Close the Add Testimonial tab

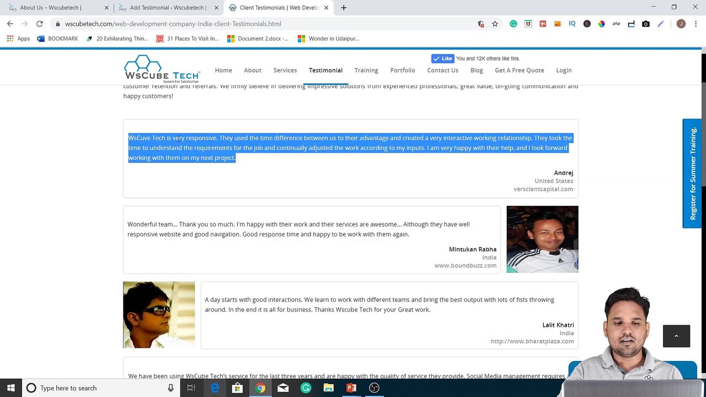click(217, 8)
